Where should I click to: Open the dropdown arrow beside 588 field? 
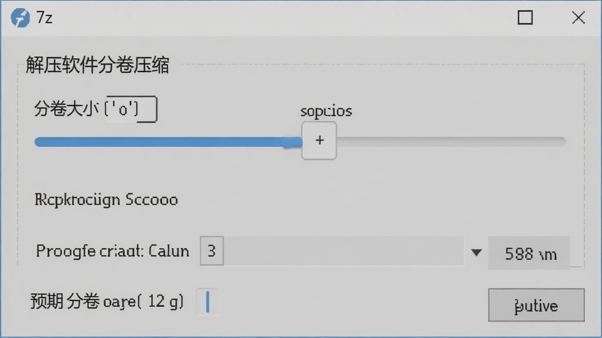(x=476, y=252)
